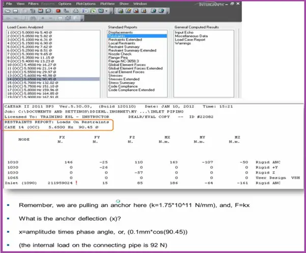Open the PlotOptions menu
The width and height of the screenshot is (306, 253).
86,4
